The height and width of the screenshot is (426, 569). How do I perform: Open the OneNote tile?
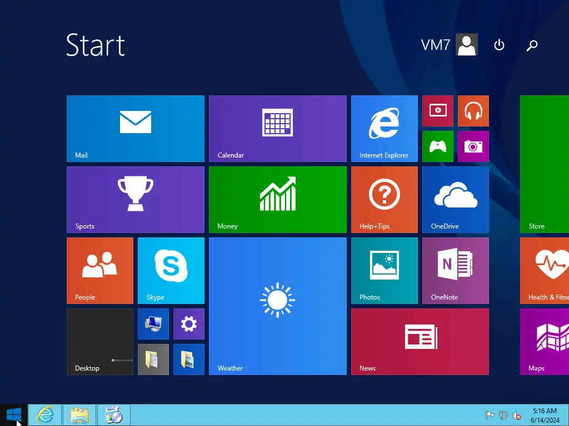pyautogui.click(x=456, y=271)
